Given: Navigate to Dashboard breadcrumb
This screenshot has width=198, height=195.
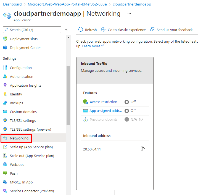Looking at the screenshot, I should (12, 4).
